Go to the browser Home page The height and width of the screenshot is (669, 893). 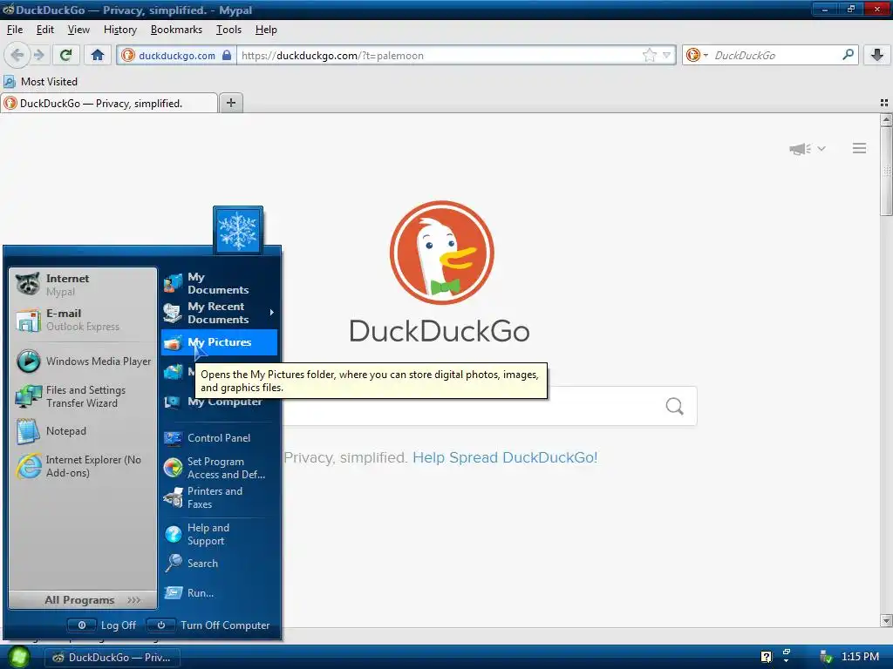click(98, 55)
